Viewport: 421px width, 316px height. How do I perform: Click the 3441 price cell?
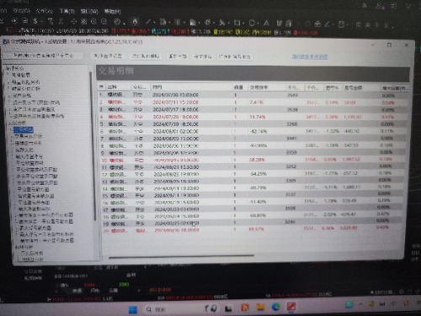[x=291, y=138]
